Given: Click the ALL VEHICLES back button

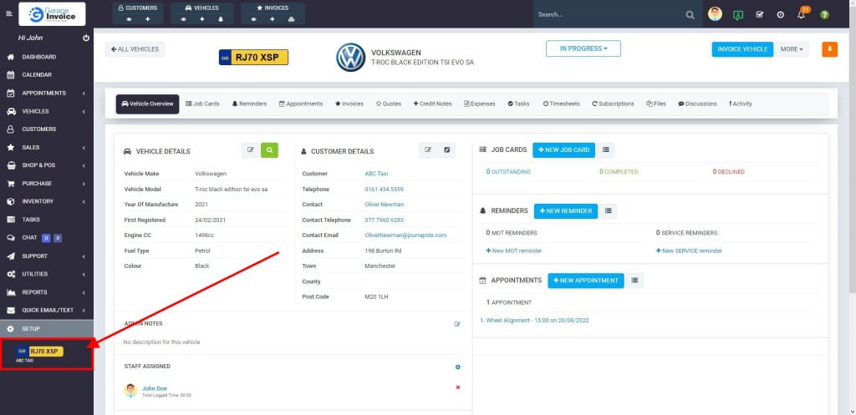Looking at the screenshot, I should point(135,49).
